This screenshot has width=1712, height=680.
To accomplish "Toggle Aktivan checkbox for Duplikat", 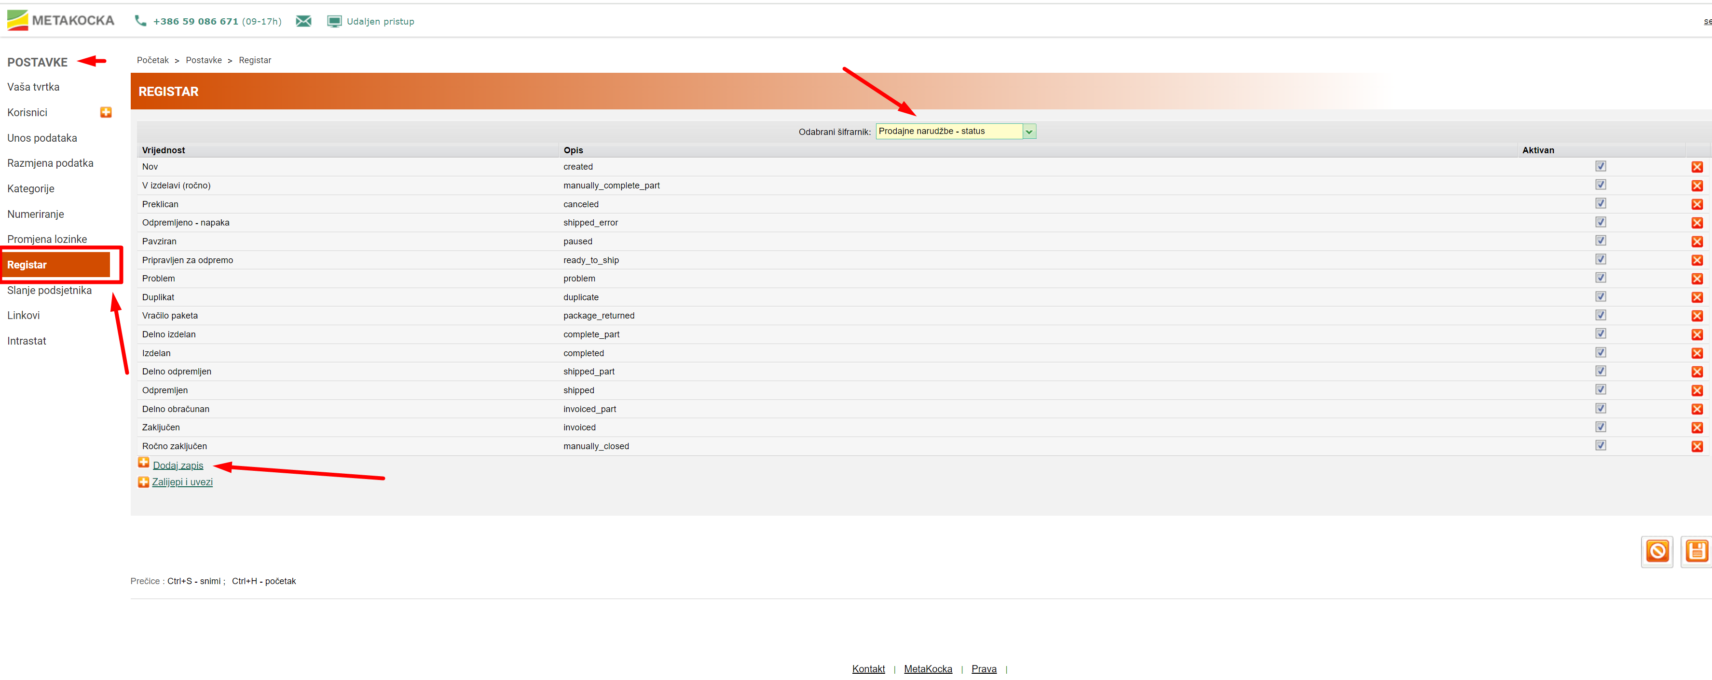I will 1601,297.
